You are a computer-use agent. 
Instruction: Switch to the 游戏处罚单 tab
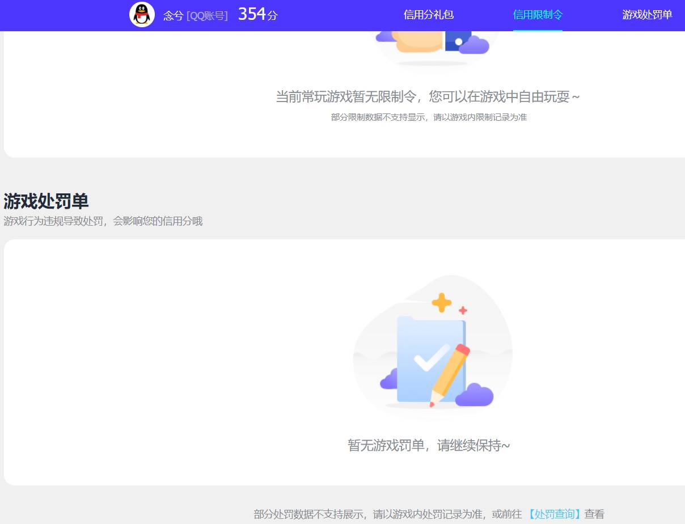pos(646,15)
